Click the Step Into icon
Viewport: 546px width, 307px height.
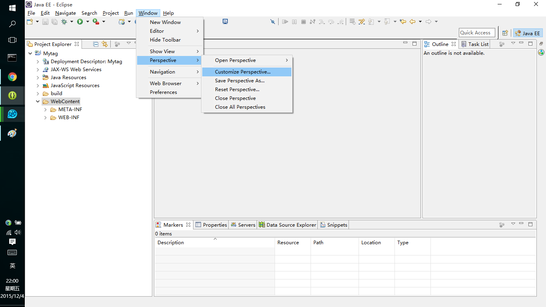[x=322, y=22]
